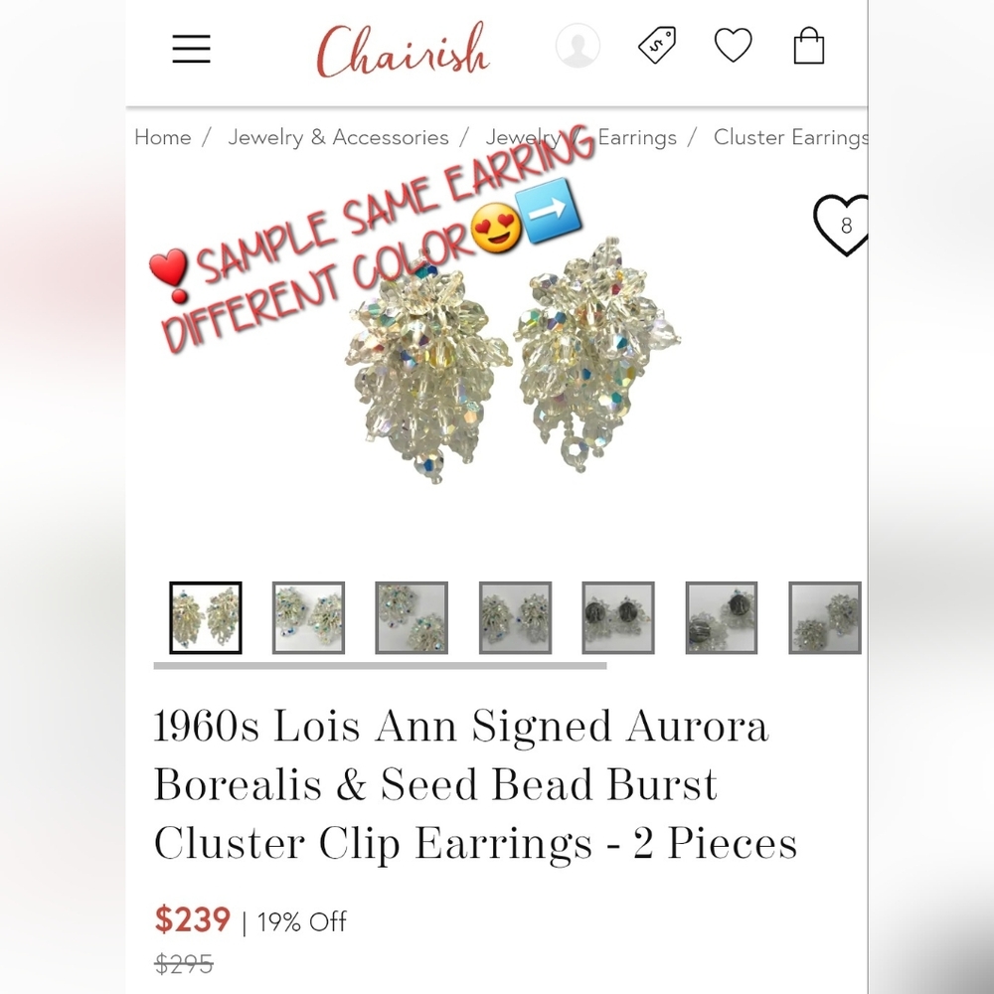Favorite this item with the heart showing 8
This screenshot has height=994, width=994.
(841, 225)
